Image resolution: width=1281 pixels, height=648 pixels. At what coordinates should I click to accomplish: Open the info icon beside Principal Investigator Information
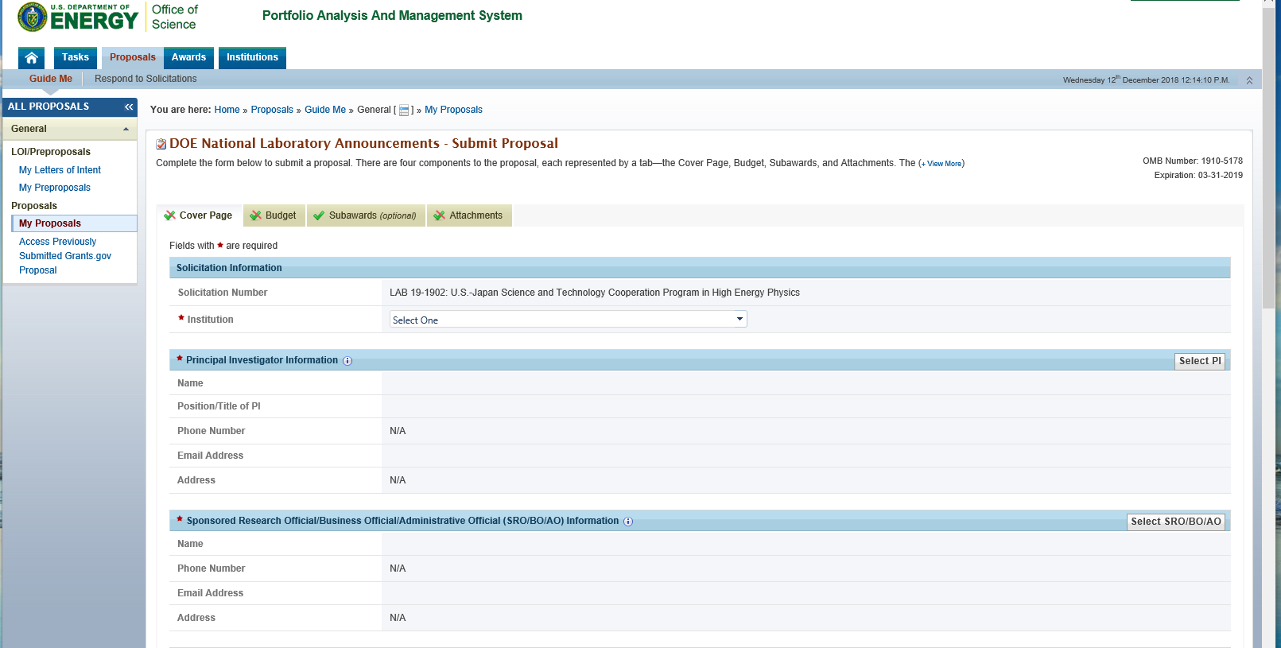tap(347, 361)
